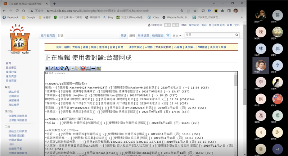Image resolution: width=288 pixels, height=156 pixels.
Task: Insert external link with globe icon
Action: click(62, 68)
